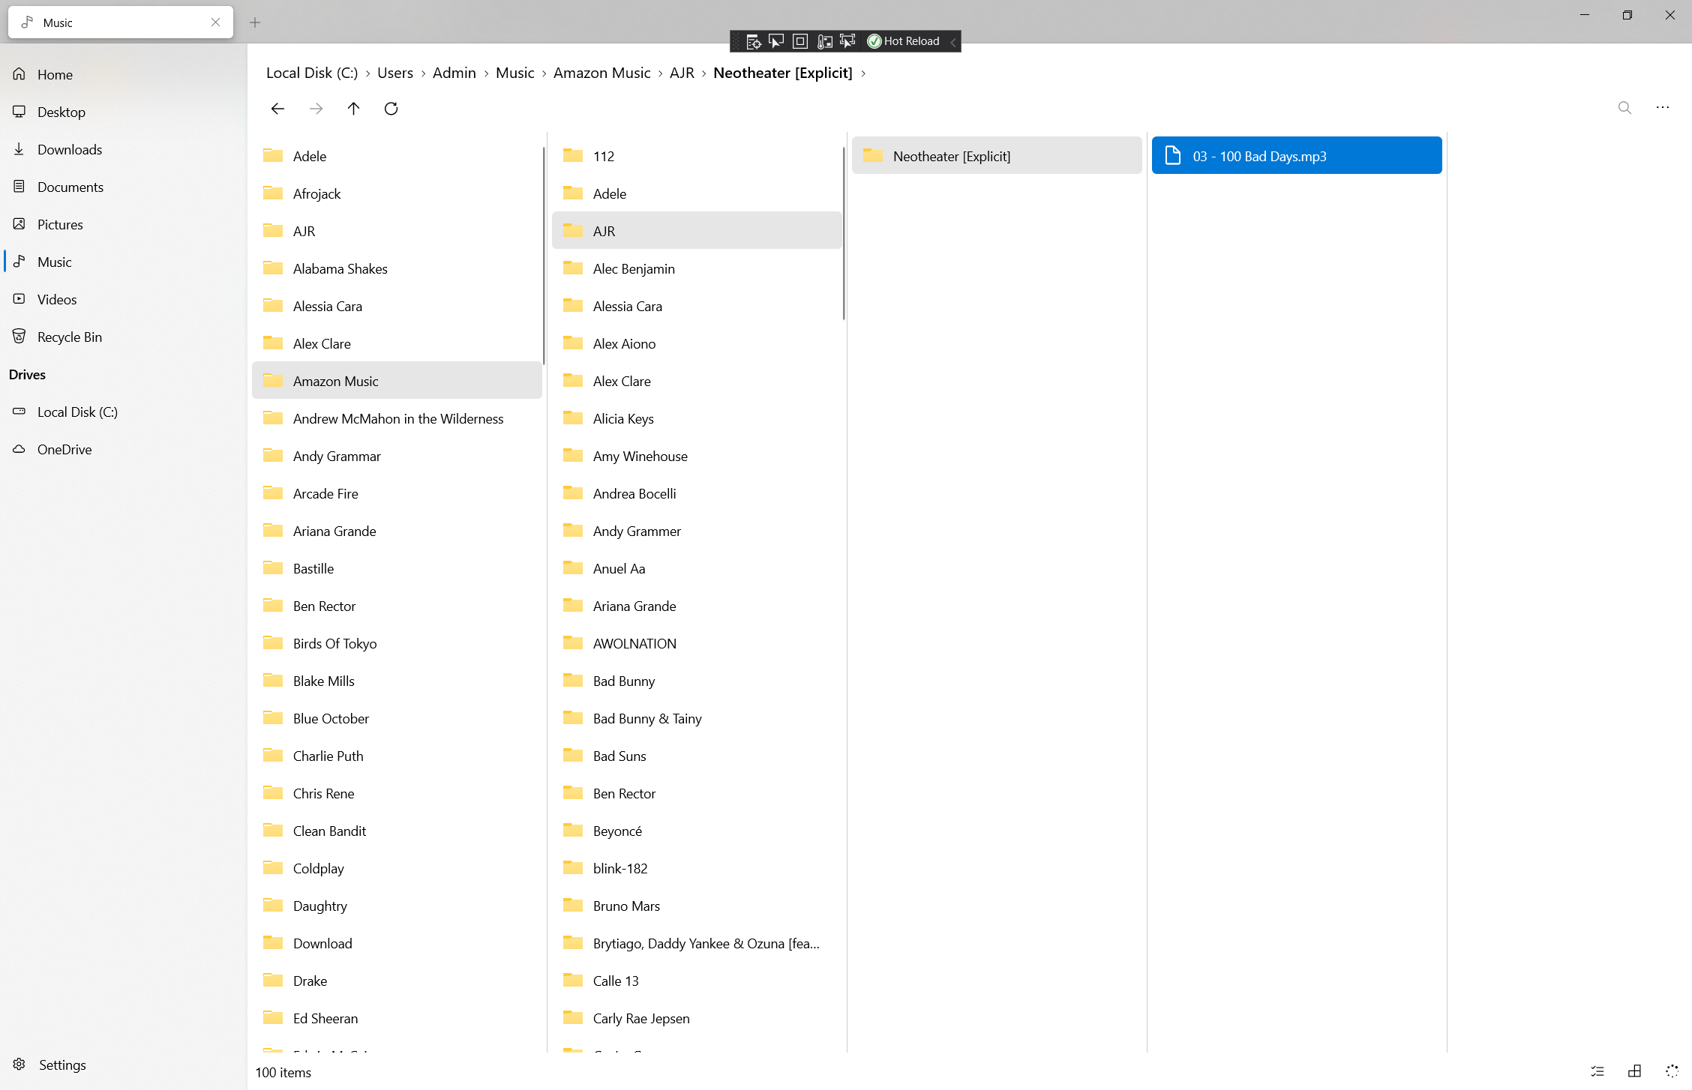Open the Coldplay folder
This screenshot has width=1692, height=1090.
397,868
